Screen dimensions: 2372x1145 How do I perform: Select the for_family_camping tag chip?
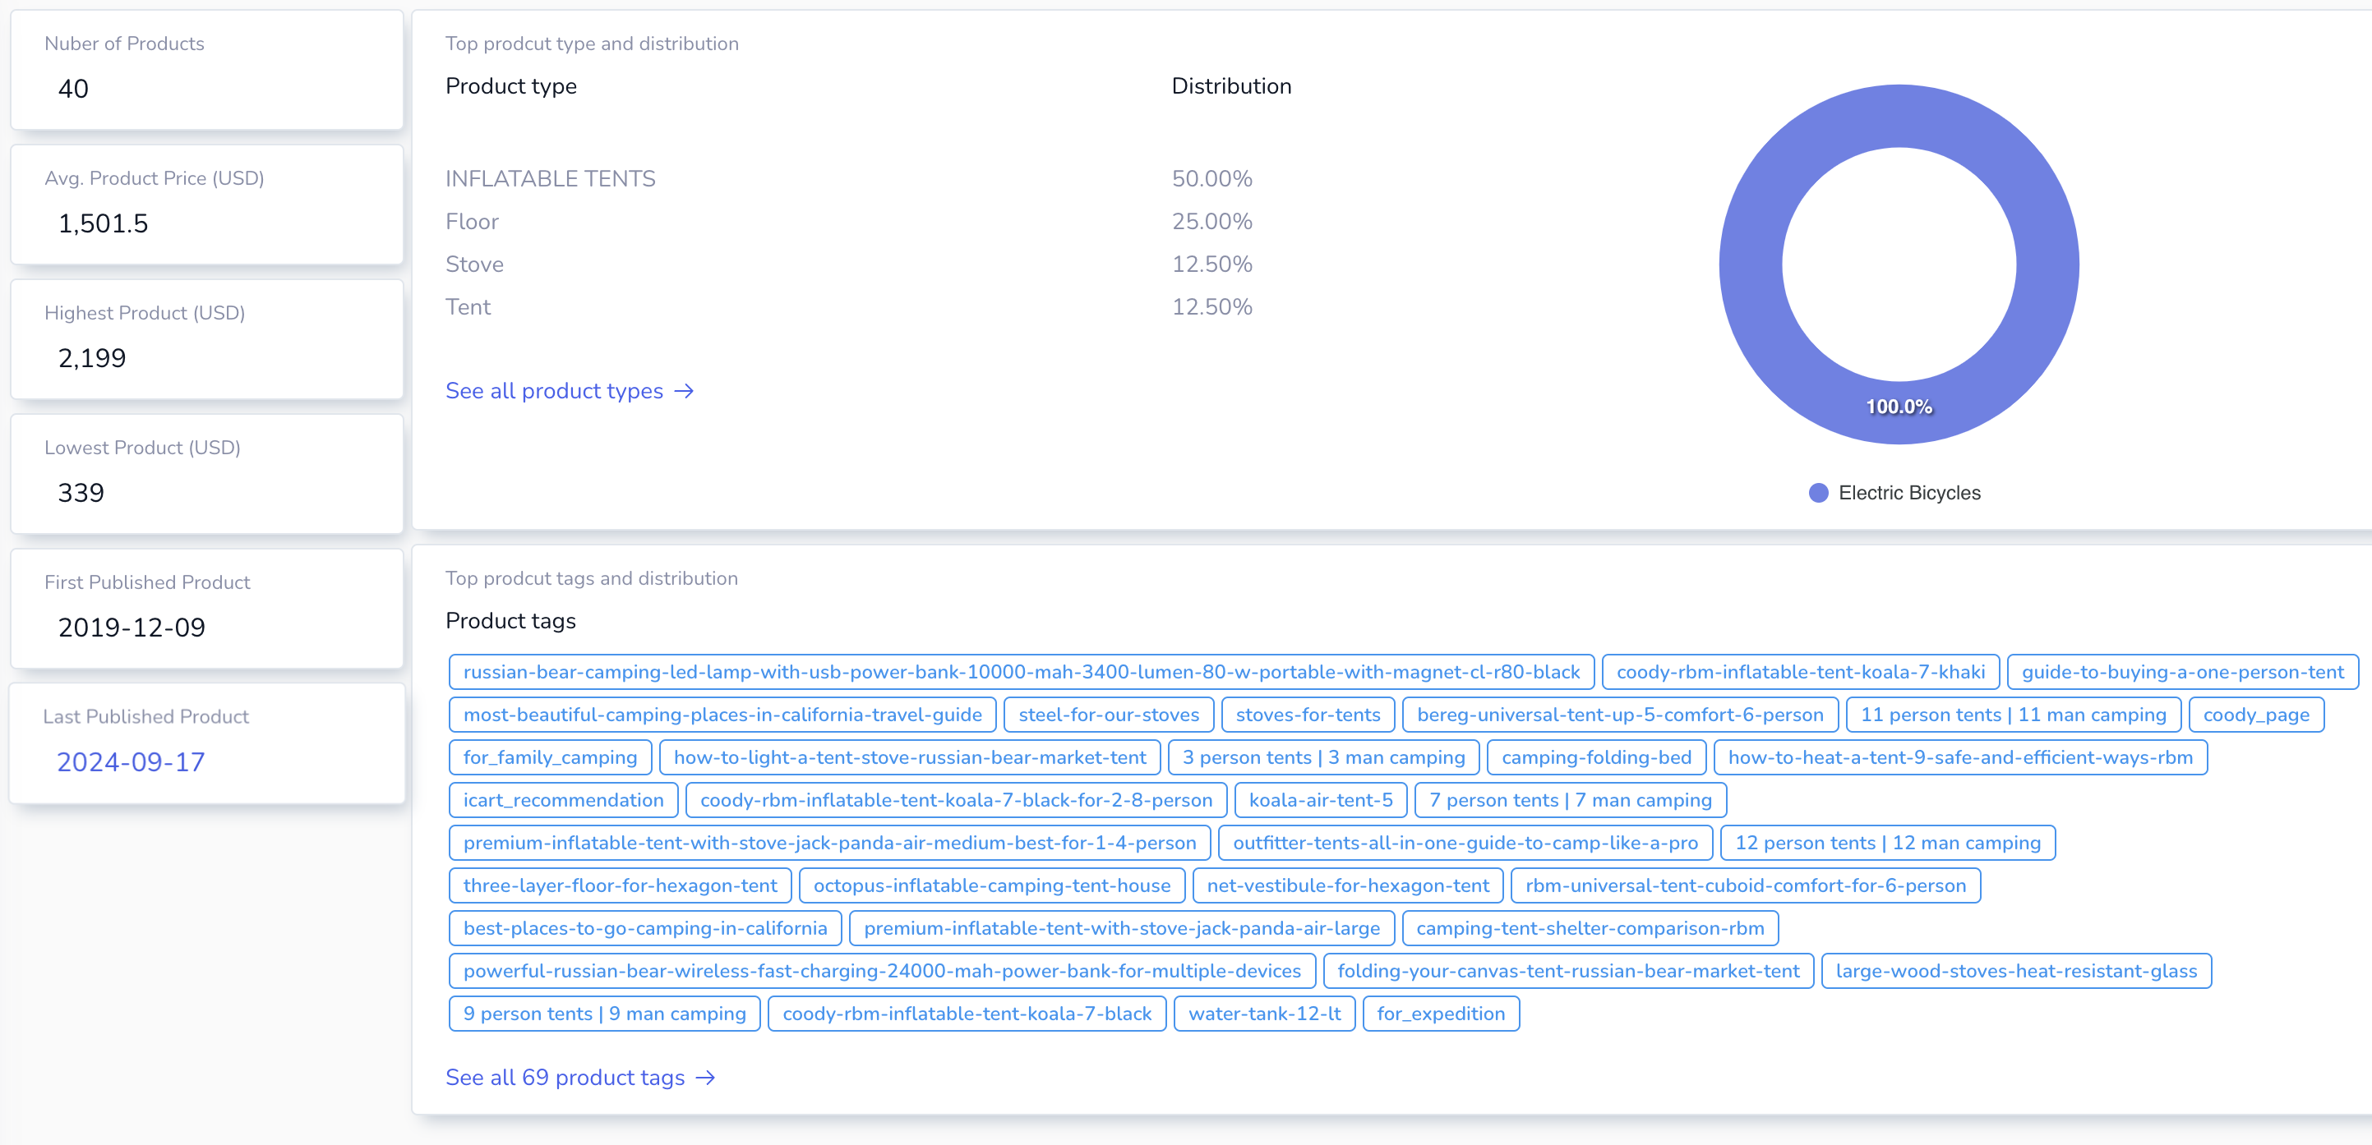[550, 757]
